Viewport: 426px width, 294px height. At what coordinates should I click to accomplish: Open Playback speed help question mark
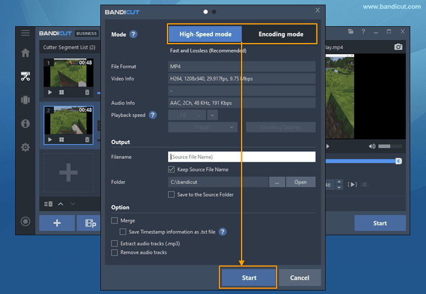pyautogui.click(x=153, y=115)
